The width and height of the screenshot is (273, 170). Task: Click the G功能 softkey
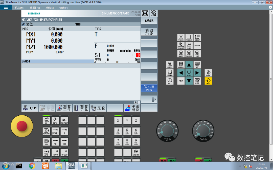149,21
